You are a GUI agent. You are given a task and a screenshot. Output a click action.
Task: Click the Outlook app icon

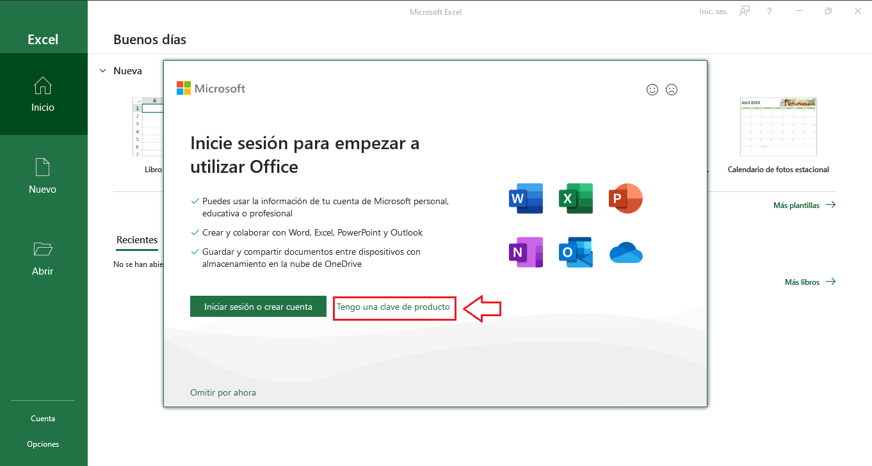point(576,252)
